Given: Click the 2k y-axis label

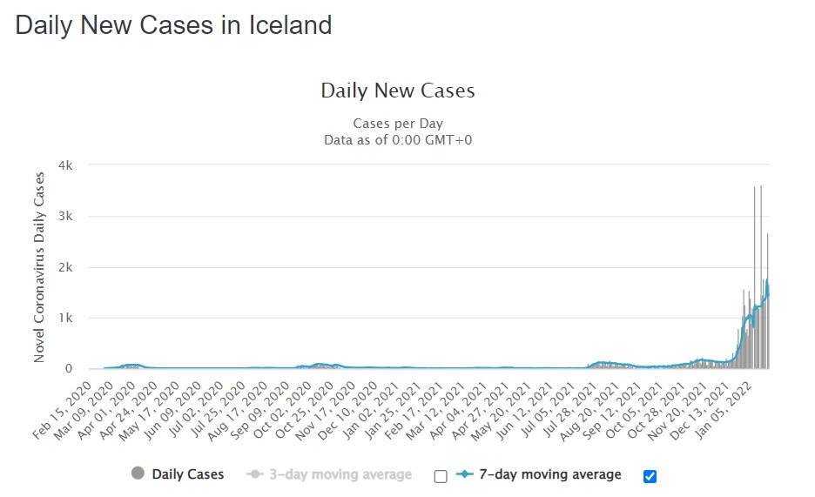Looking at the screenshot, I should [65, 267].
